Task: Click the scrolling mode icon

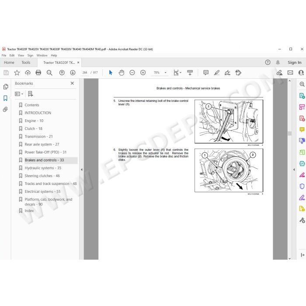Action: (190, 73)
